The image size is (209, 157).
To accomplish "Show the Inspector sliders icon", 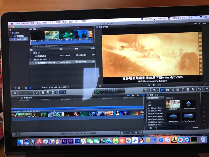I will tap(200, 89).
